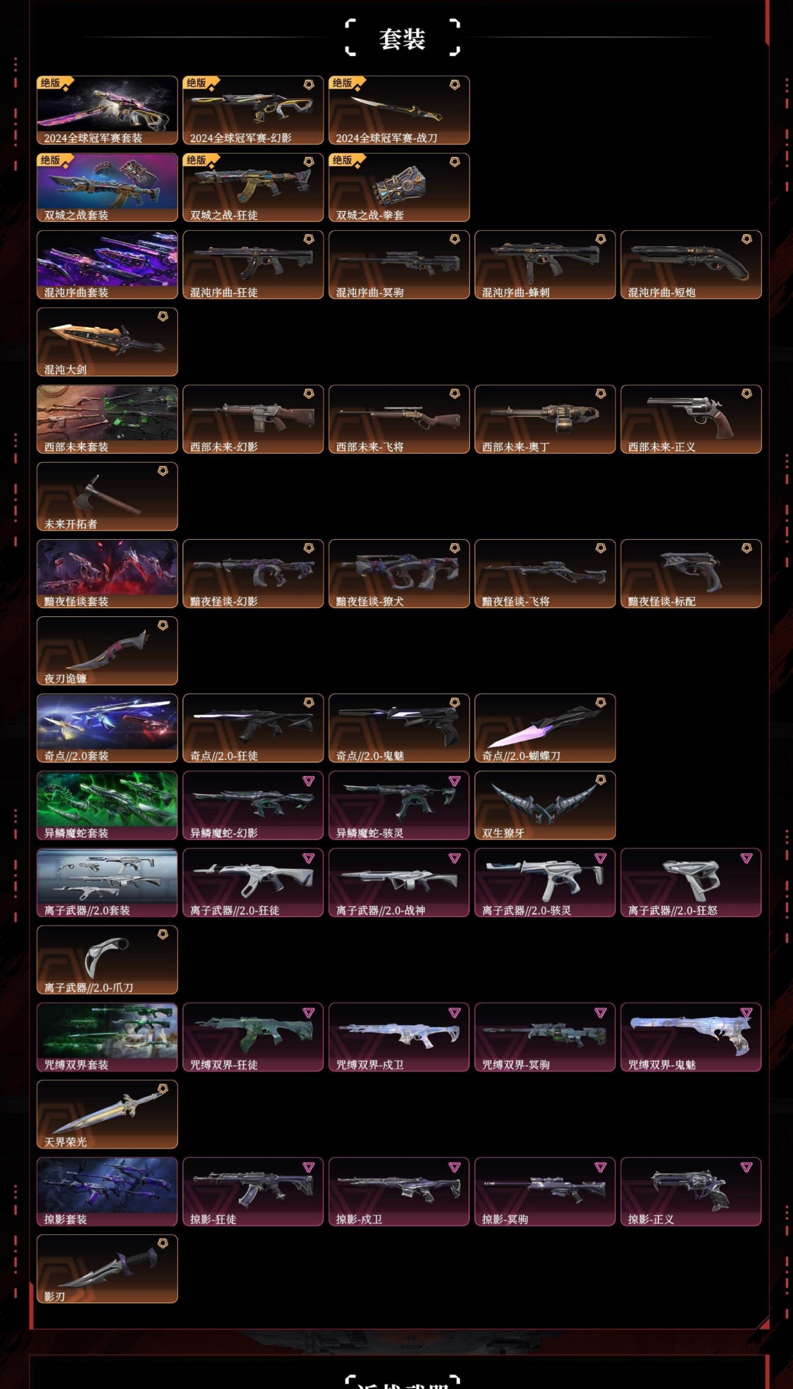This screenshot has width=793, height=1389.
Task: Select the 影刃 melee card
Action: coord(107,1269)
